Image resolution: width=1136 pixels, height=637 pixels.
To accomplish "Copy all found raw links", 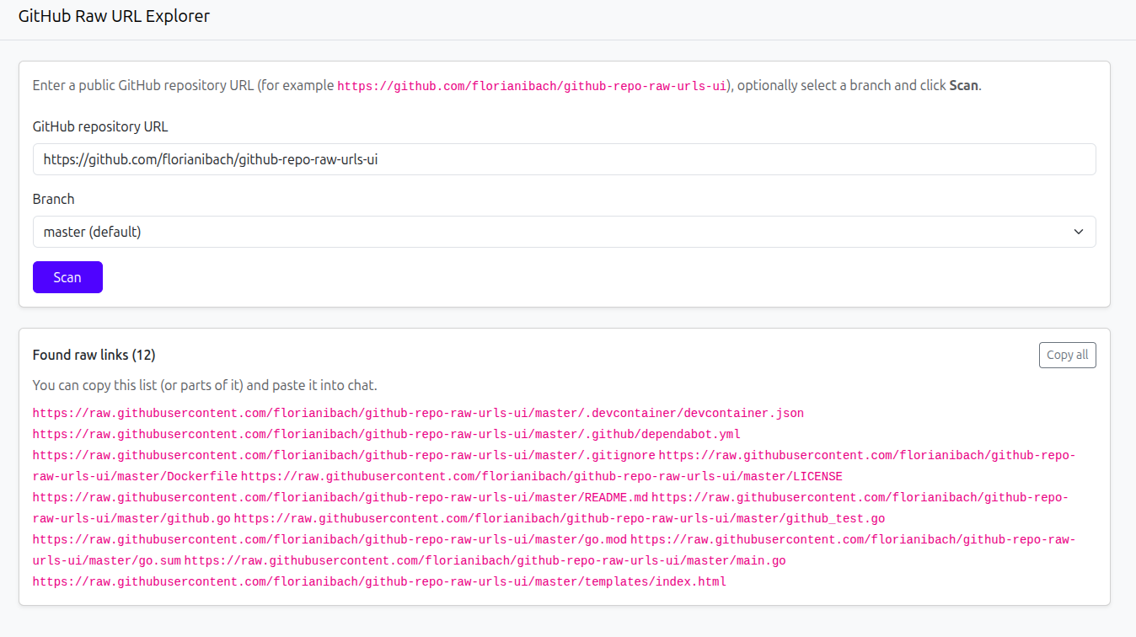I will [x=1067, y=355].
